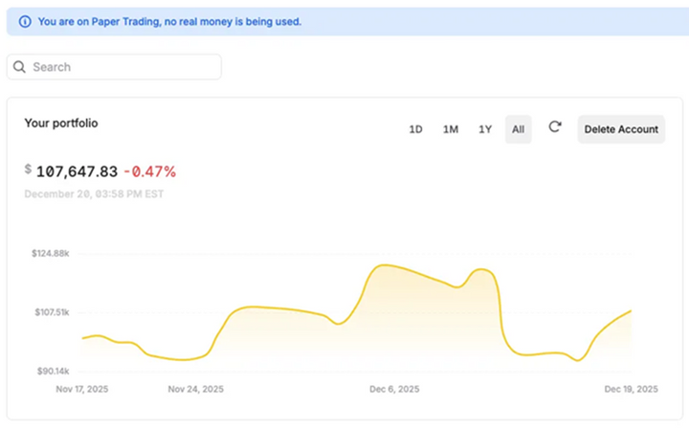Click the Dec 6, 2025 date marker
This screenshot has height=431, width=689.
point(394,389)
